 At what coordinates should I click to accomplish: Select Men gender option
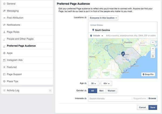pos(102,91)
